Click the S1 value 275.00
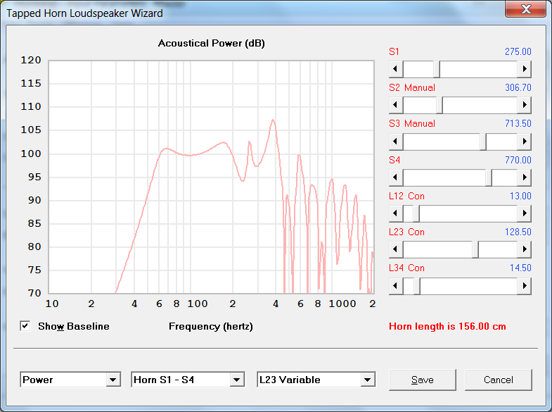The width and height of the screenshot is (552, 412). [x=518, y=51]
